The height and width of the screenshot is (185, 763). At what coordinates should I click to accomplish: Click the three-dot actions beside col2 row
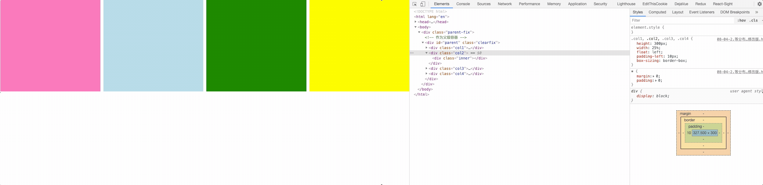point(412,53)
